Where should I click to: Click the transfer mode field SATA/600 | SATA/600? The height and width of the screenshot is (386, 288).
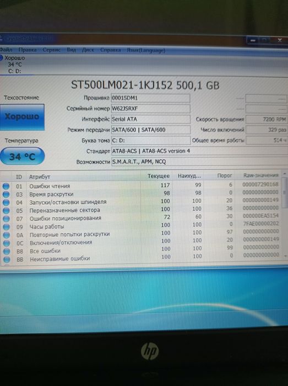151,130
